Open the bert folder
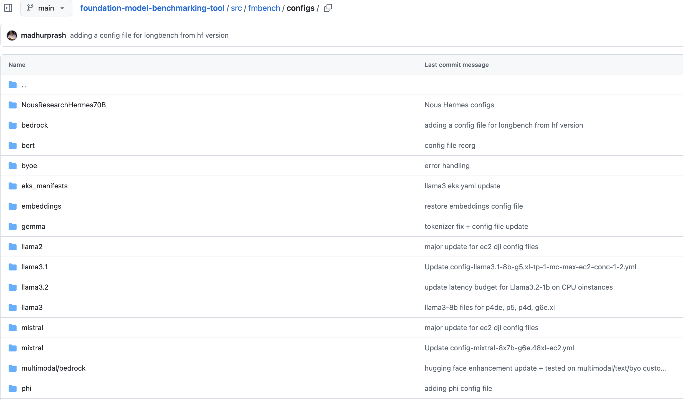Image resolution: width=683 pixels, height=400 pixels. [x=28, y=145]
